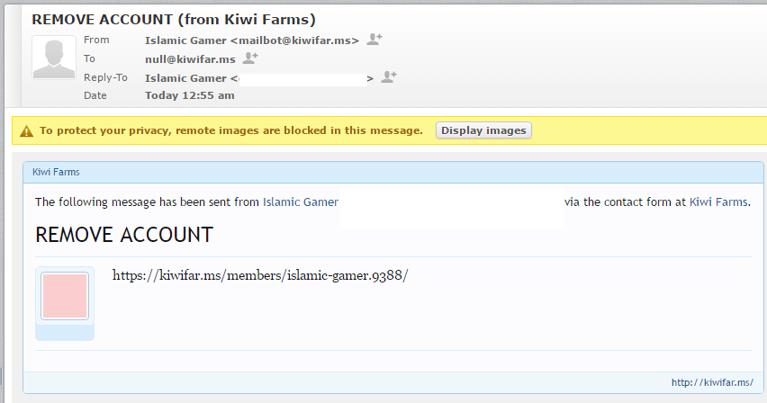
Task: Add null@kiwifar.ms recipient to contacts
Action: tap(250, 58)
